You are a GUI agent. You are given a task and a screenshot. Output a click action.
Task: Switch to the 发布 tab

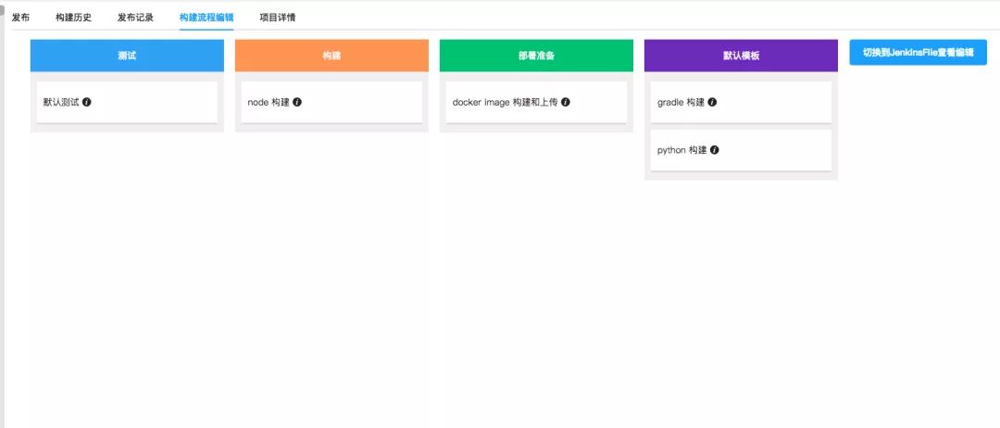[20, 18]
